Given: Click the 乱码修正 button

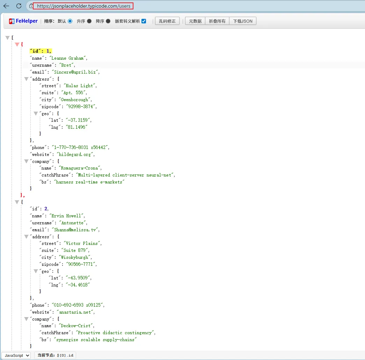Looking at the screenshot, I should pos(167,21).
